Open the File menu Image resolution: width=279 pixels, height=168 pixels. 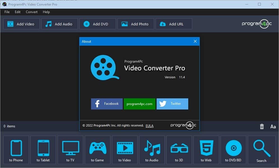pos(7,12)
